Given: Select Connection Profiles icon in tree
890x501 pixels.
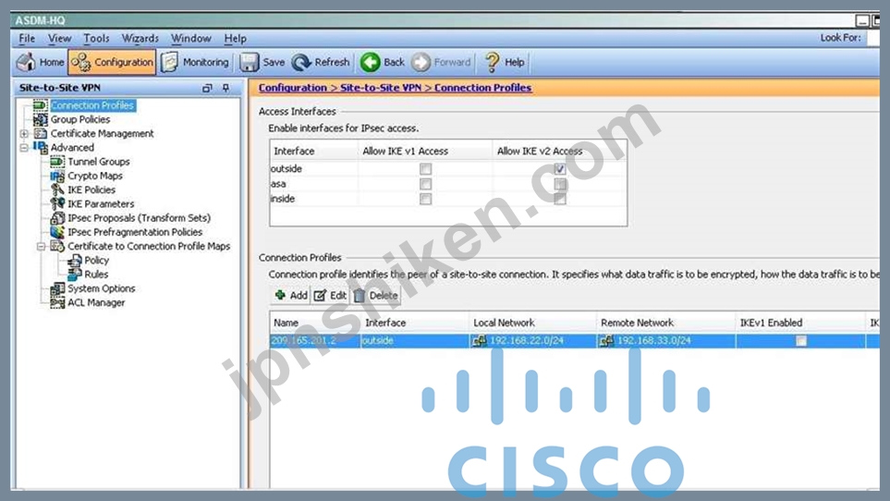Looking at the screenshot, I should 40,105.
